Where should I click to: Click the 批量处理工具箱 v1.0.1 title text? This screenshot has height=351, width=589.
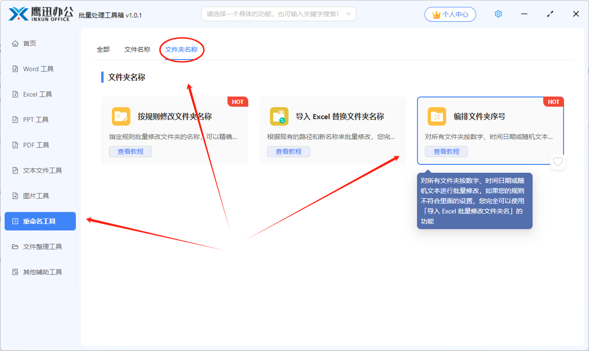coord(110,15)
